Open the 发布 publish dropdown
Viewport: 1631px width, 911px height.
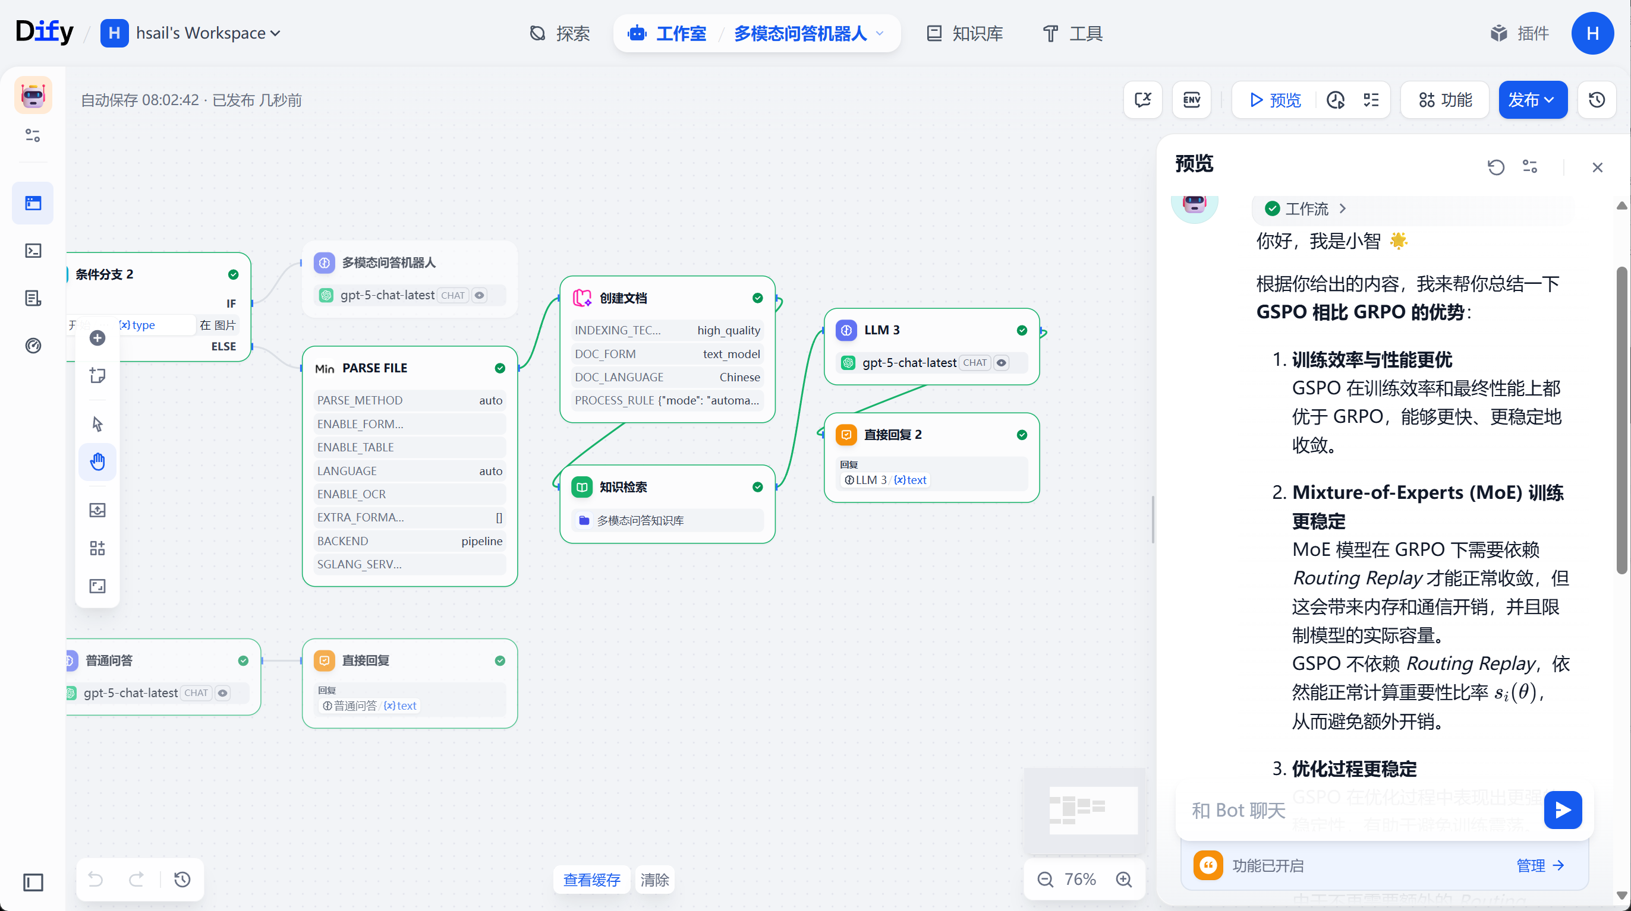click(x=1532, y=99)
